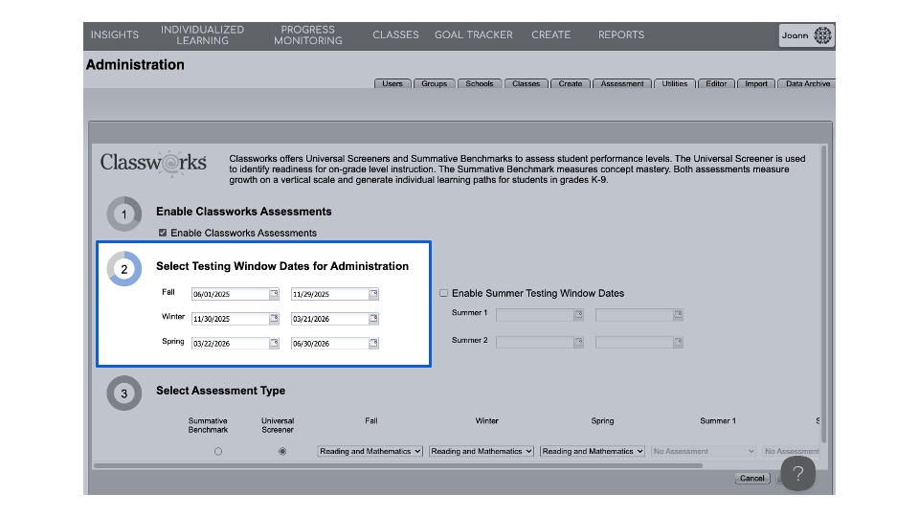The image size is (919, 517).
Task: Go to Progress Monitoring
Action: tap(307, 35)
